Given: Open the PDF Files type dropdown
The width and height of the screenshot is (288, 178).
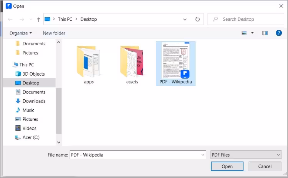Looking at the screenshot, I should [x=246, y=155].
